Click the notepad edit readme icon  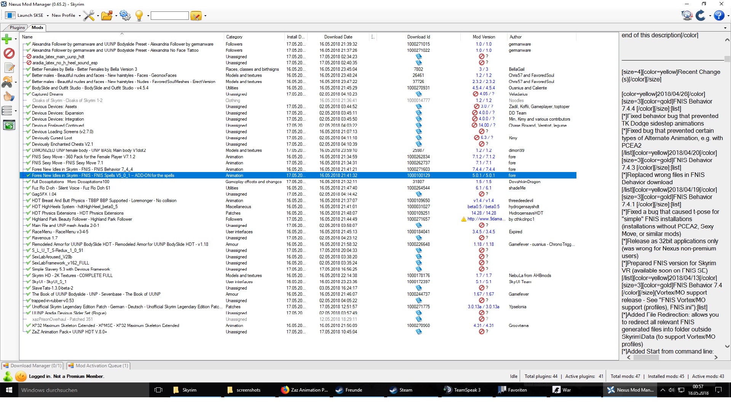9,68
